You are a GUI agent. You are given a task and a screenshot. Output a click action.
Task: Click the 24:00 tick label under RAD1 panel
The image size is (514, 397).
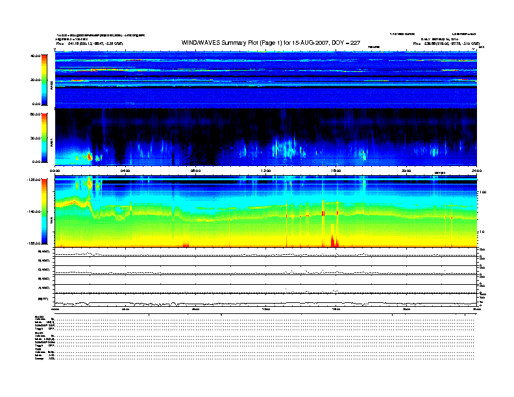(476, 171)
